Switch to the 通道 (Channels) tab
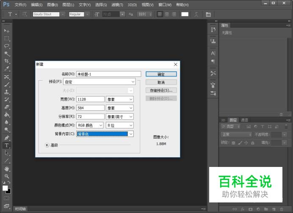293x213 pixels. tap(244, 120)
